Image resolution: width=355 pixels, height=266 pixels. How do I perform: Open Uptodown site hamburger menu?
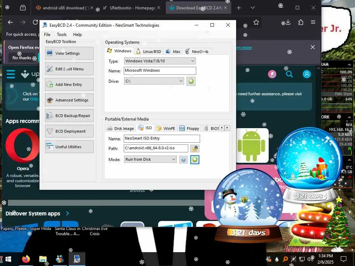pyautogui.click(x=11, y=74)
